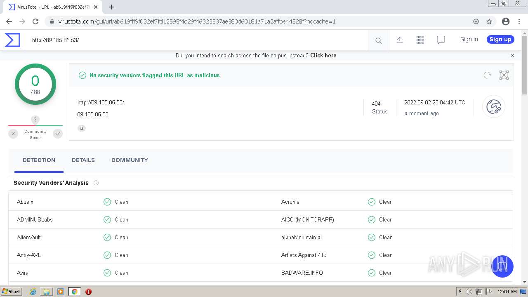Vote malicious with the X community icon
Screen dimensions: 528x297
tap(13, 134)
